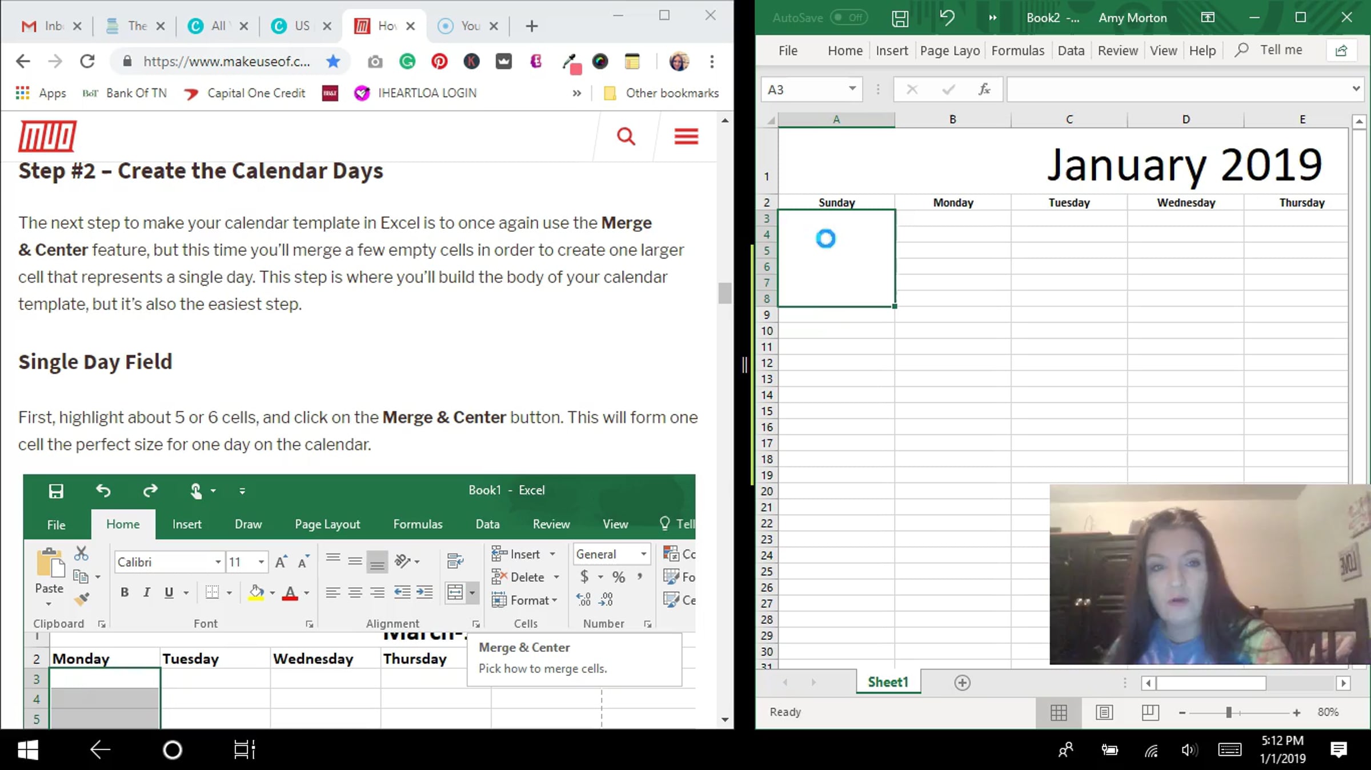The width and height of the screenshot is (1371, 770).
Task: Click the Undo arrow in Excel
Action: [947, 18]
